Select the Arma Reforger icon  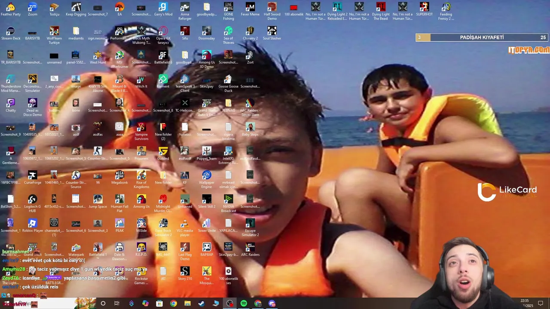point(185,7)
